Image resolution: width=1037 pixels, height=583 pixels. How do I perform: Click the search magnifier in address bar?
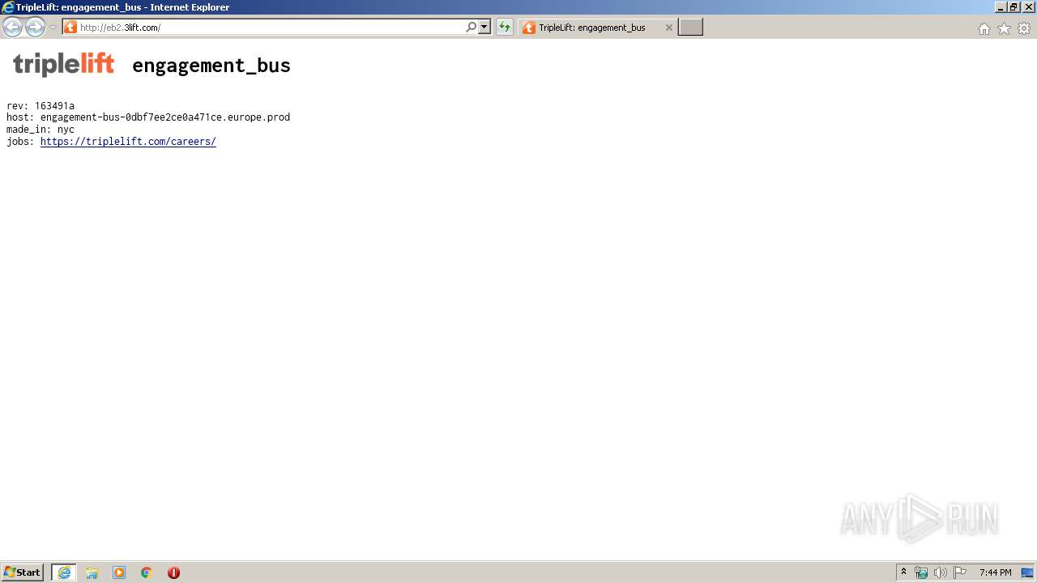click(x=471, y=28)
